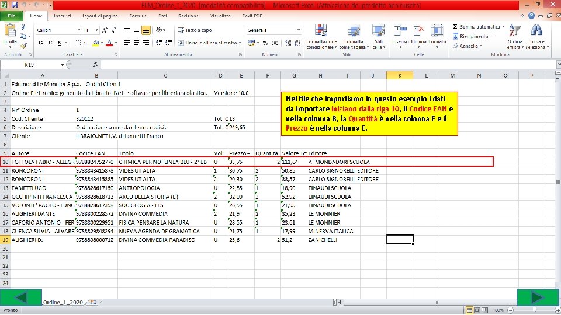Viewport: 561px width, 315px height.
Task: Switch to the Formule ribbon tab
Action: click(138, 16)
